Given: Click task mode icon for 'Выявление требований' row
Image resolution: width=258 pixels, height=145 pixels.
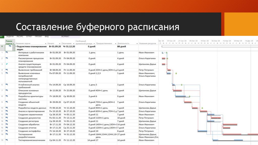Looking at the screenshot, I should (x=7, y=70).
